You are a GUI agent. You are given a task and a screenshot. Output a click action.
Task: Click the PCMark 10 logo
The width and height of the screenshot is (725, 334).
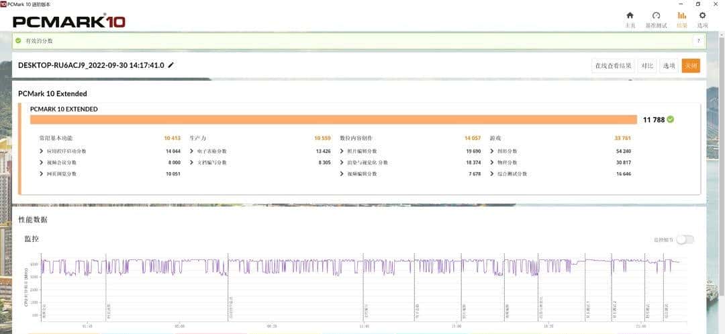coord(69,22)
